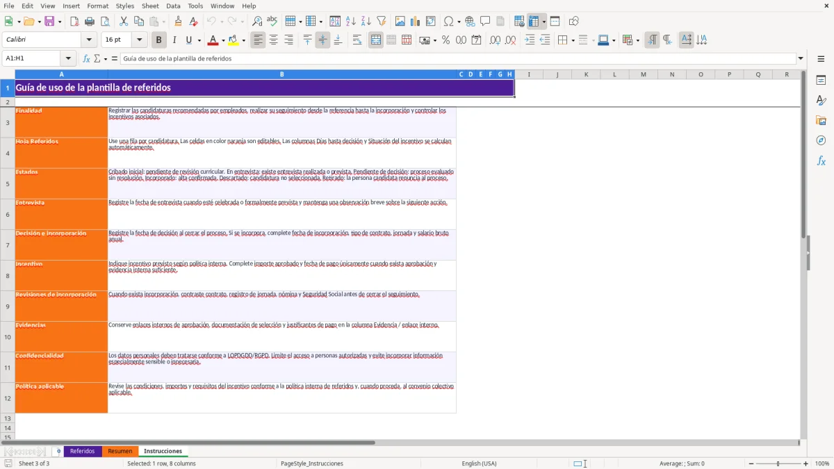Toggle Center Vertically alignment
This screenshot has width=834, height=469.
322,40
